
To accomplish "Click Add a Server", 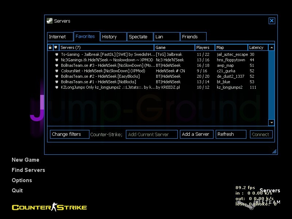I will (x=196, y=134).
